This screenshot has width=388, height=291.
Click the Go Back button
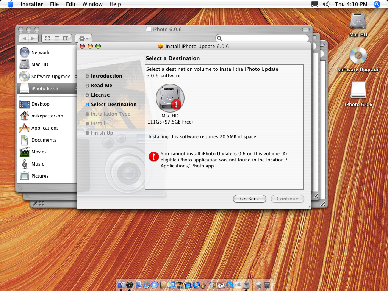[249, 199]
